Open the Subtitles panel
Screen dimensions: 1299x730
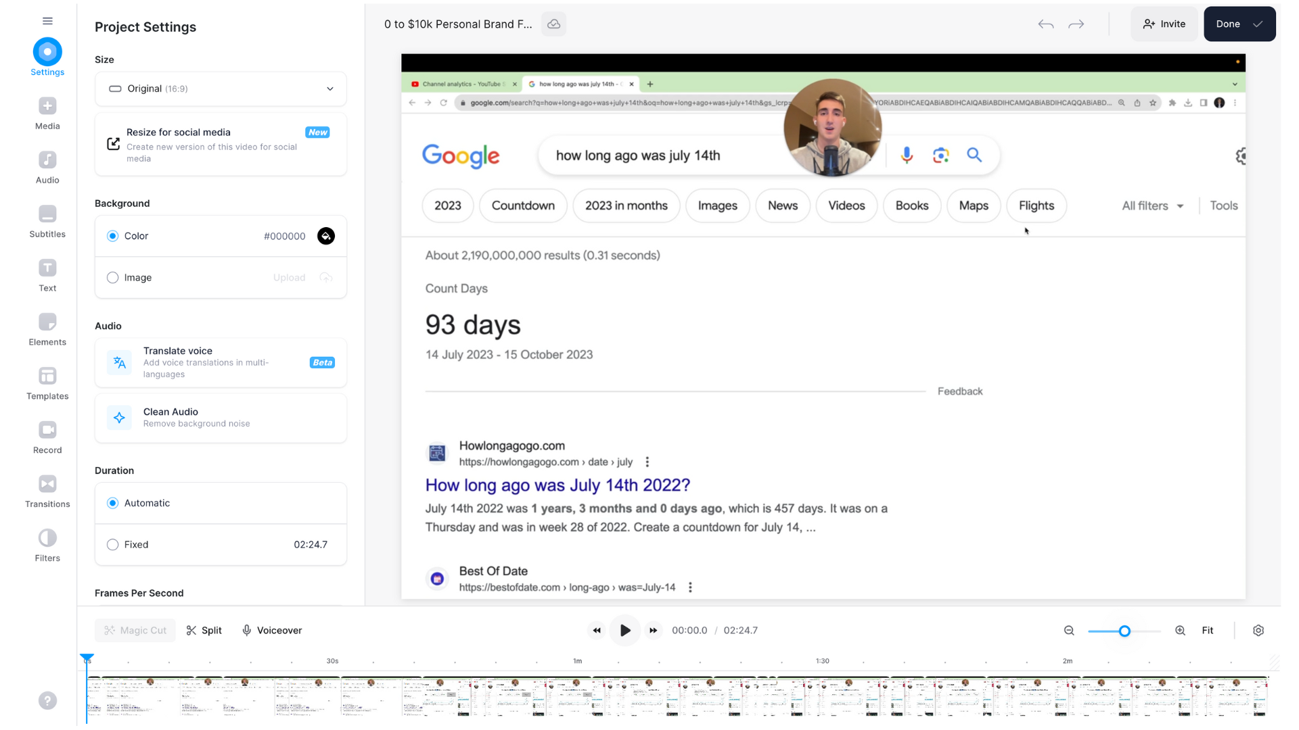pos(47,221)
